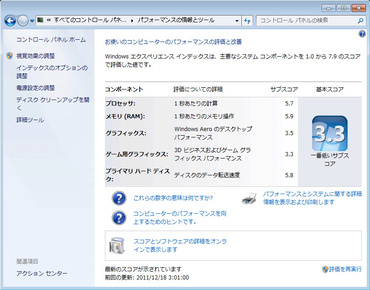Open 視覚効果の調整 in the sidebar
Image resolution: width=370 pixels, height=290 pixels.
click(36, 56)
